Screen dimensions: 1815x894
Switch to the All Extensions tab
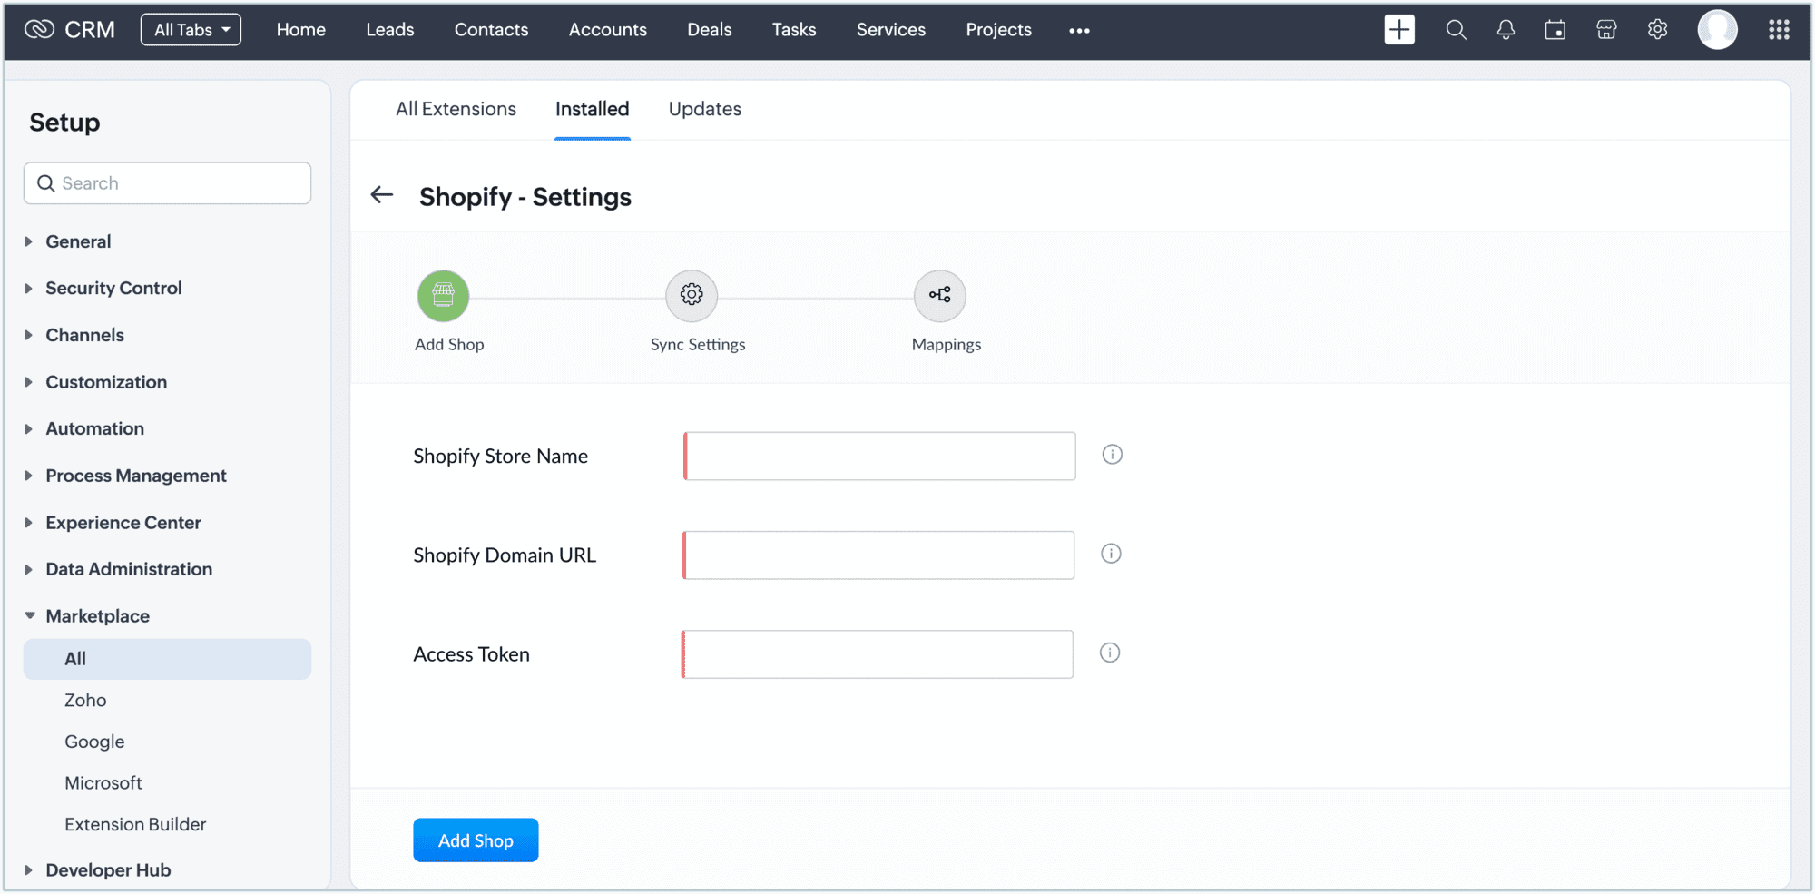(x=456, y=109)
